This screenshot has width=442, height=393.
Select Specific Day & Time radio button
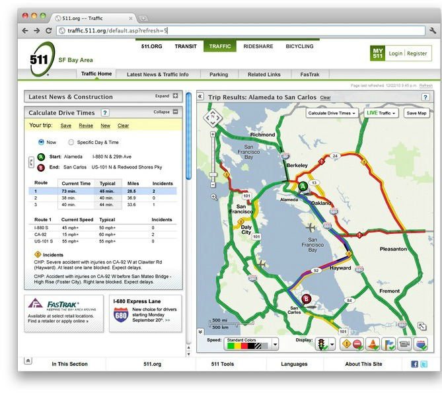pyautogui.click(x=71, y=142)
